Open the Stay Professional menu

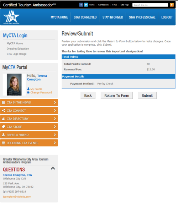[142, 17]
